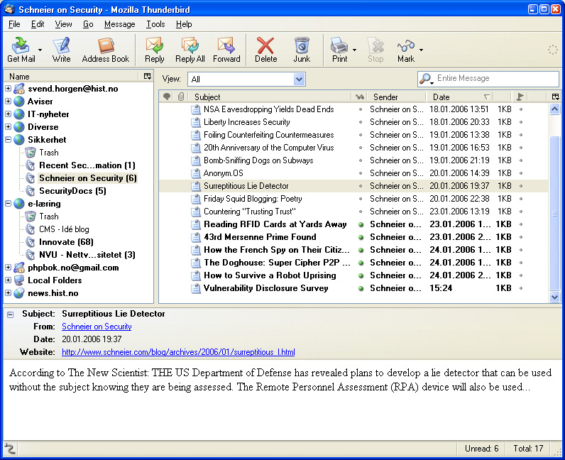
Task: Open the schneier.com blog website link
Action: 178,352
